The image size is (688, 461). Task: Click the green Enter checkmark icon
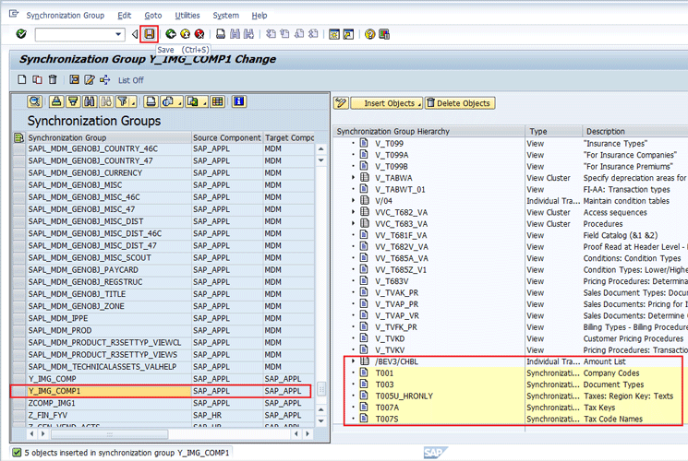[21, 34]
